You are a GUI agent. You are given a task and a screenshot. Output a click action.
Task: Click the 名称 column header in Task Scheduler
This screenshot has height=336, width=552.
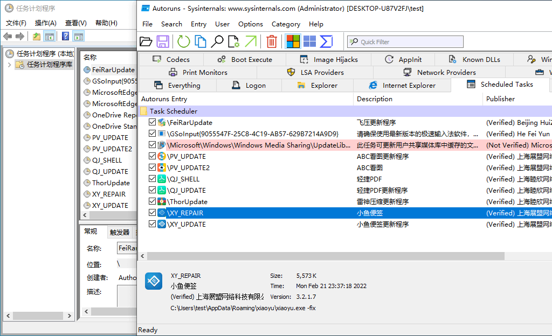(x=109, y=57)
